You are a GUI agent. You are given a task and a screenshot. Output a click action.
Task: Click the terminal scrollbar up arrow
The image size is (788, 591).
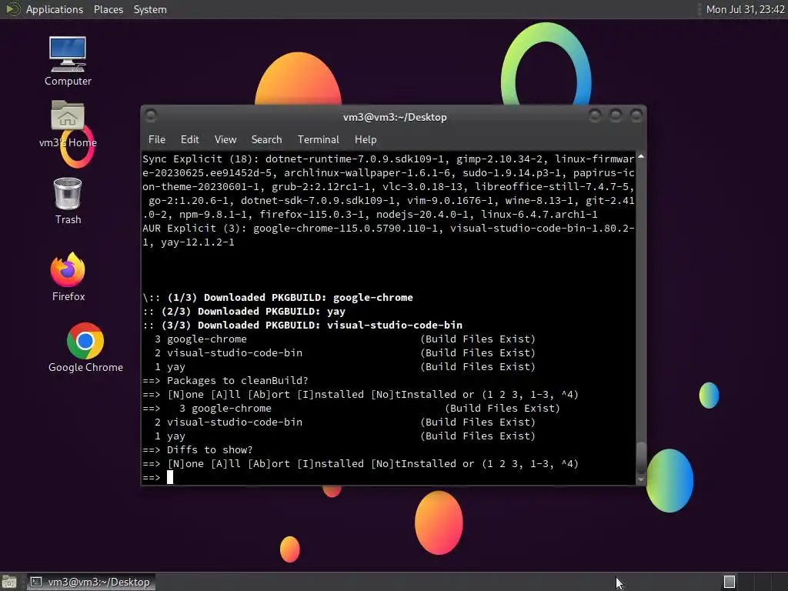coord(641,157)
